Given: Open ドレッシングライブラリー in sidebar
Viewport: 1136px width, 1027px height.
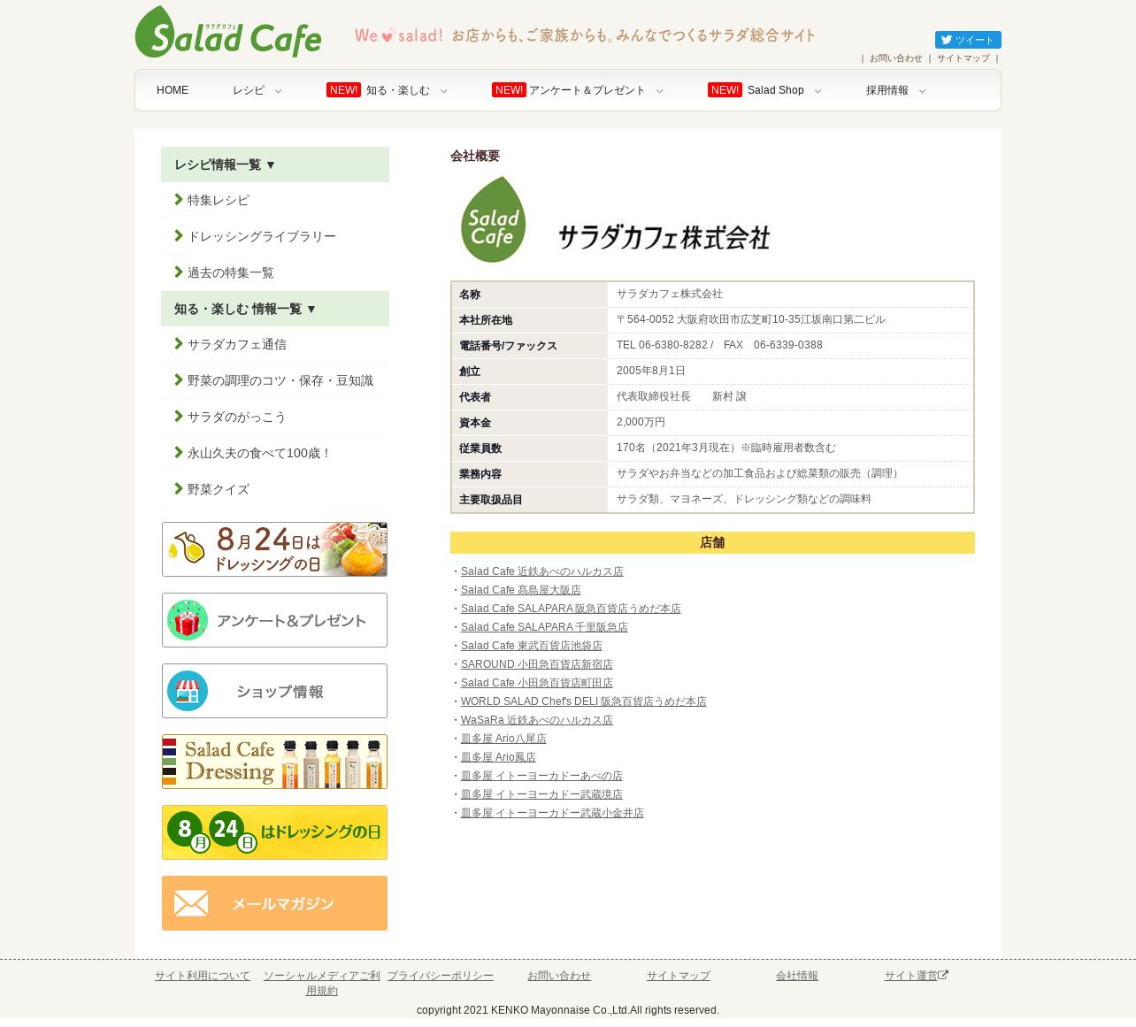Looking at the screenshot, I should point(262,237).
